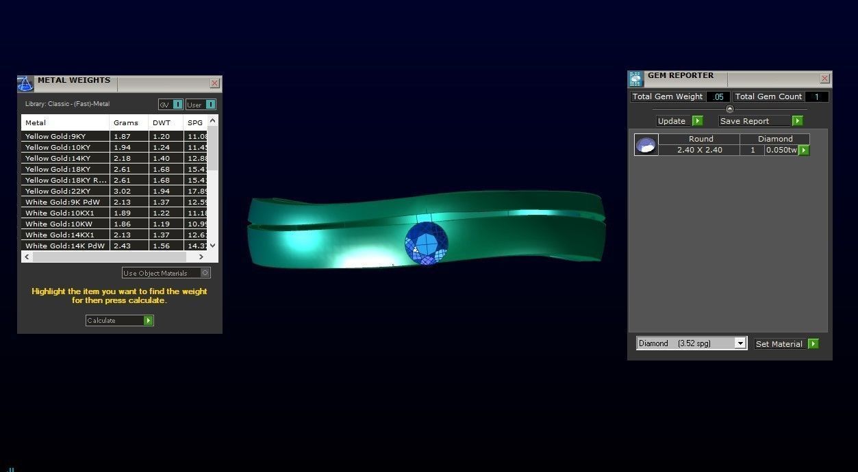
Task: Click the Save Report button
Action: [761, 121]
